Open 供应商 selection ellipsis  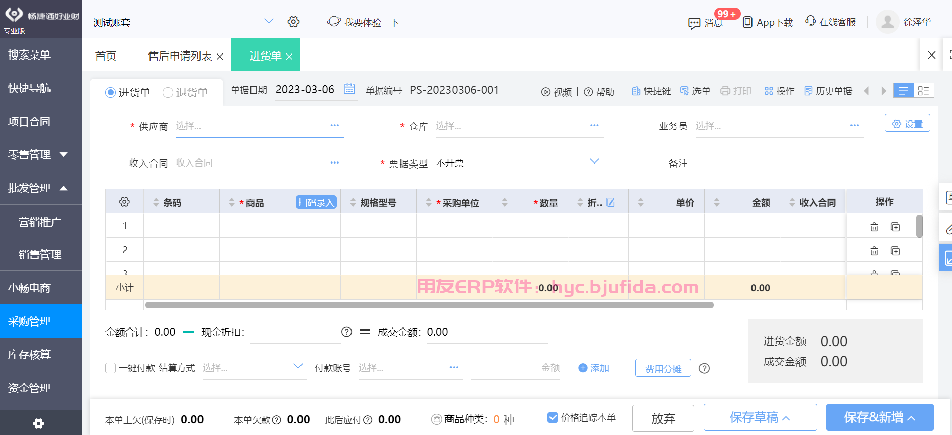point(335,125)
